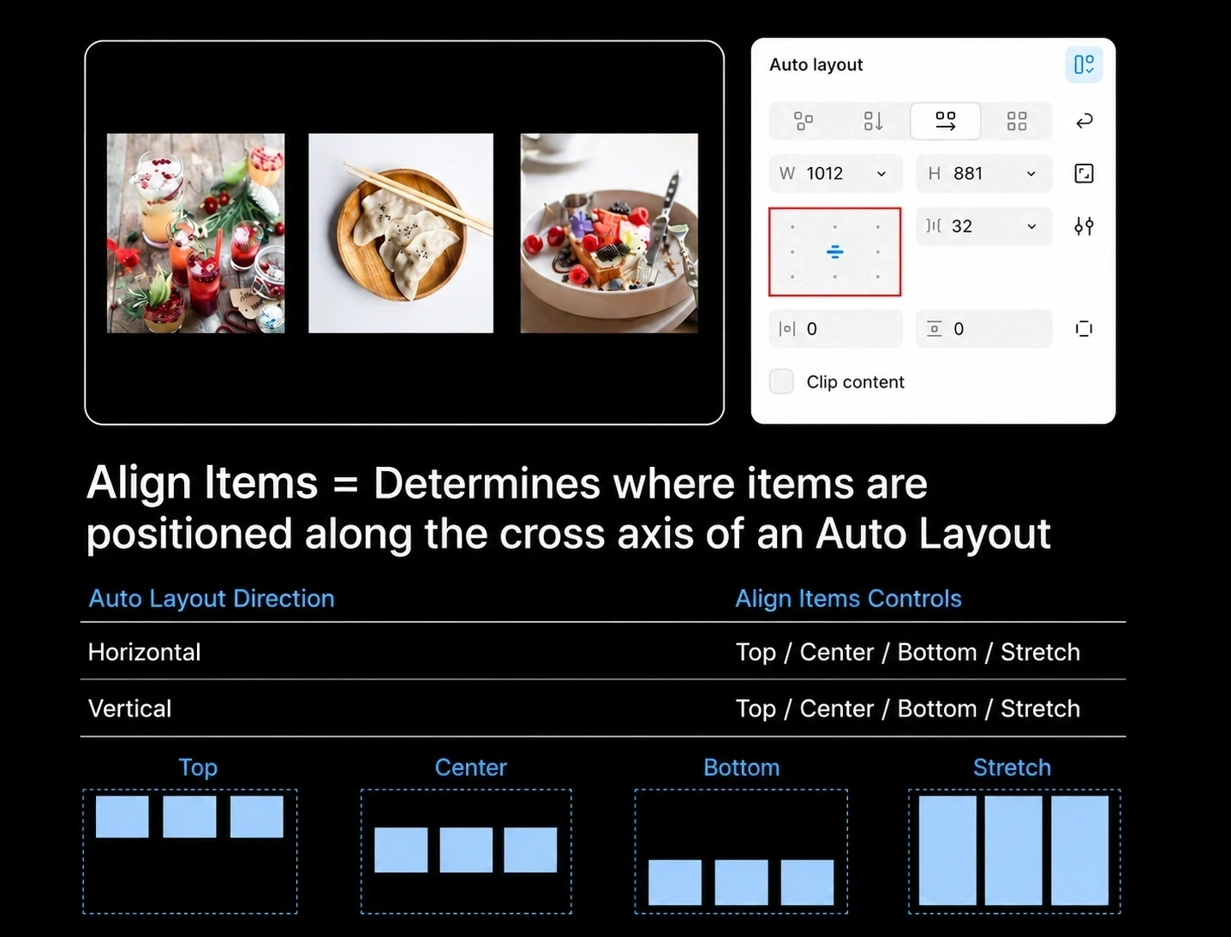
Task: Click the horizontal padding 0 field
Action: coord(836,329)
